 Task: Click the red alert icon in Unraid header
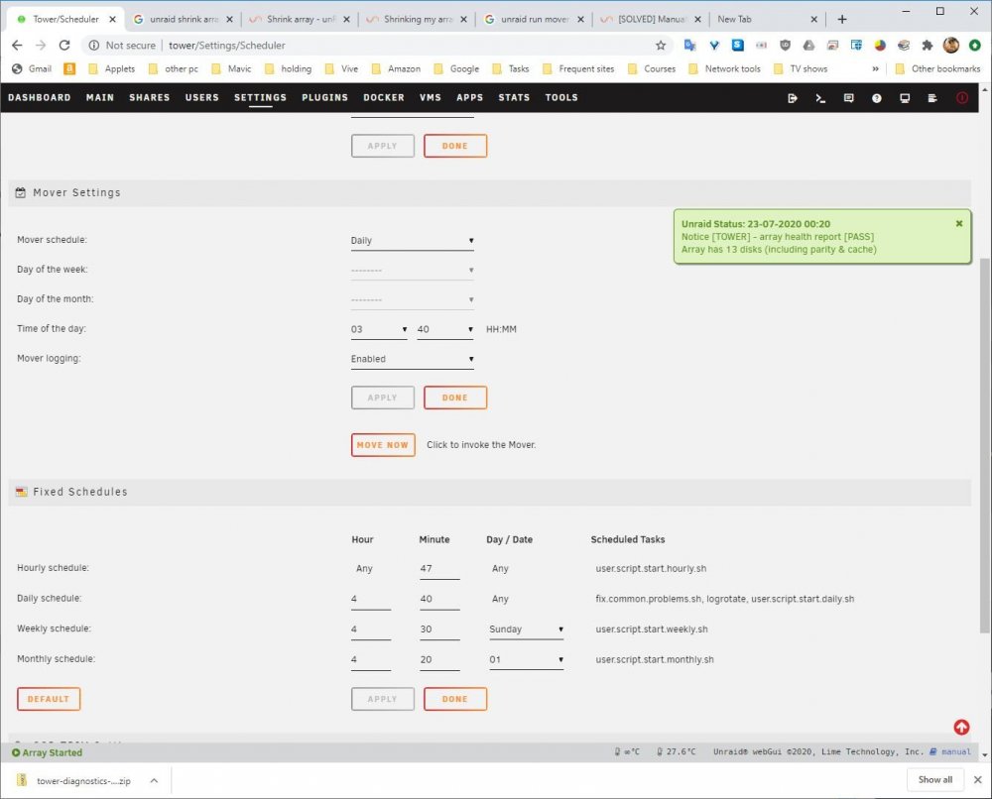(961, 98)
